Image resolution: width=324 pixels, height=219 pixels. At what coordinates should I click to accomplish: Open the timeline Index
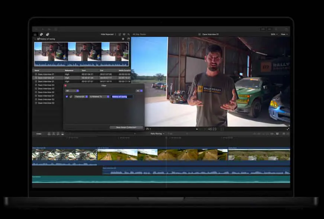point(39,134)
